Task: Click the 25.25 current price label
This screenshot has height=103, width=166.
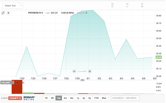Action: tap(158, 57)
